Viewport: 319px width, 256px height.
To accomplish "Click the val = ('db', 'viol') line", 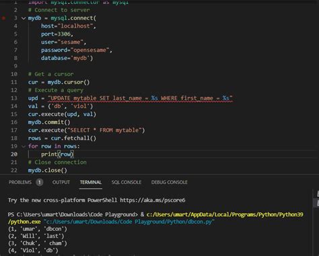I will pos(61,106).
